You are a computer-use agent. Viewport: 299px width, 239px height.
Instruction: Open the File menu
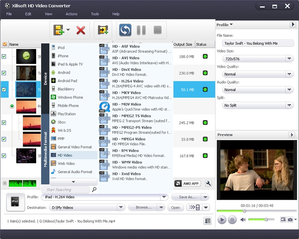(9, 14)
